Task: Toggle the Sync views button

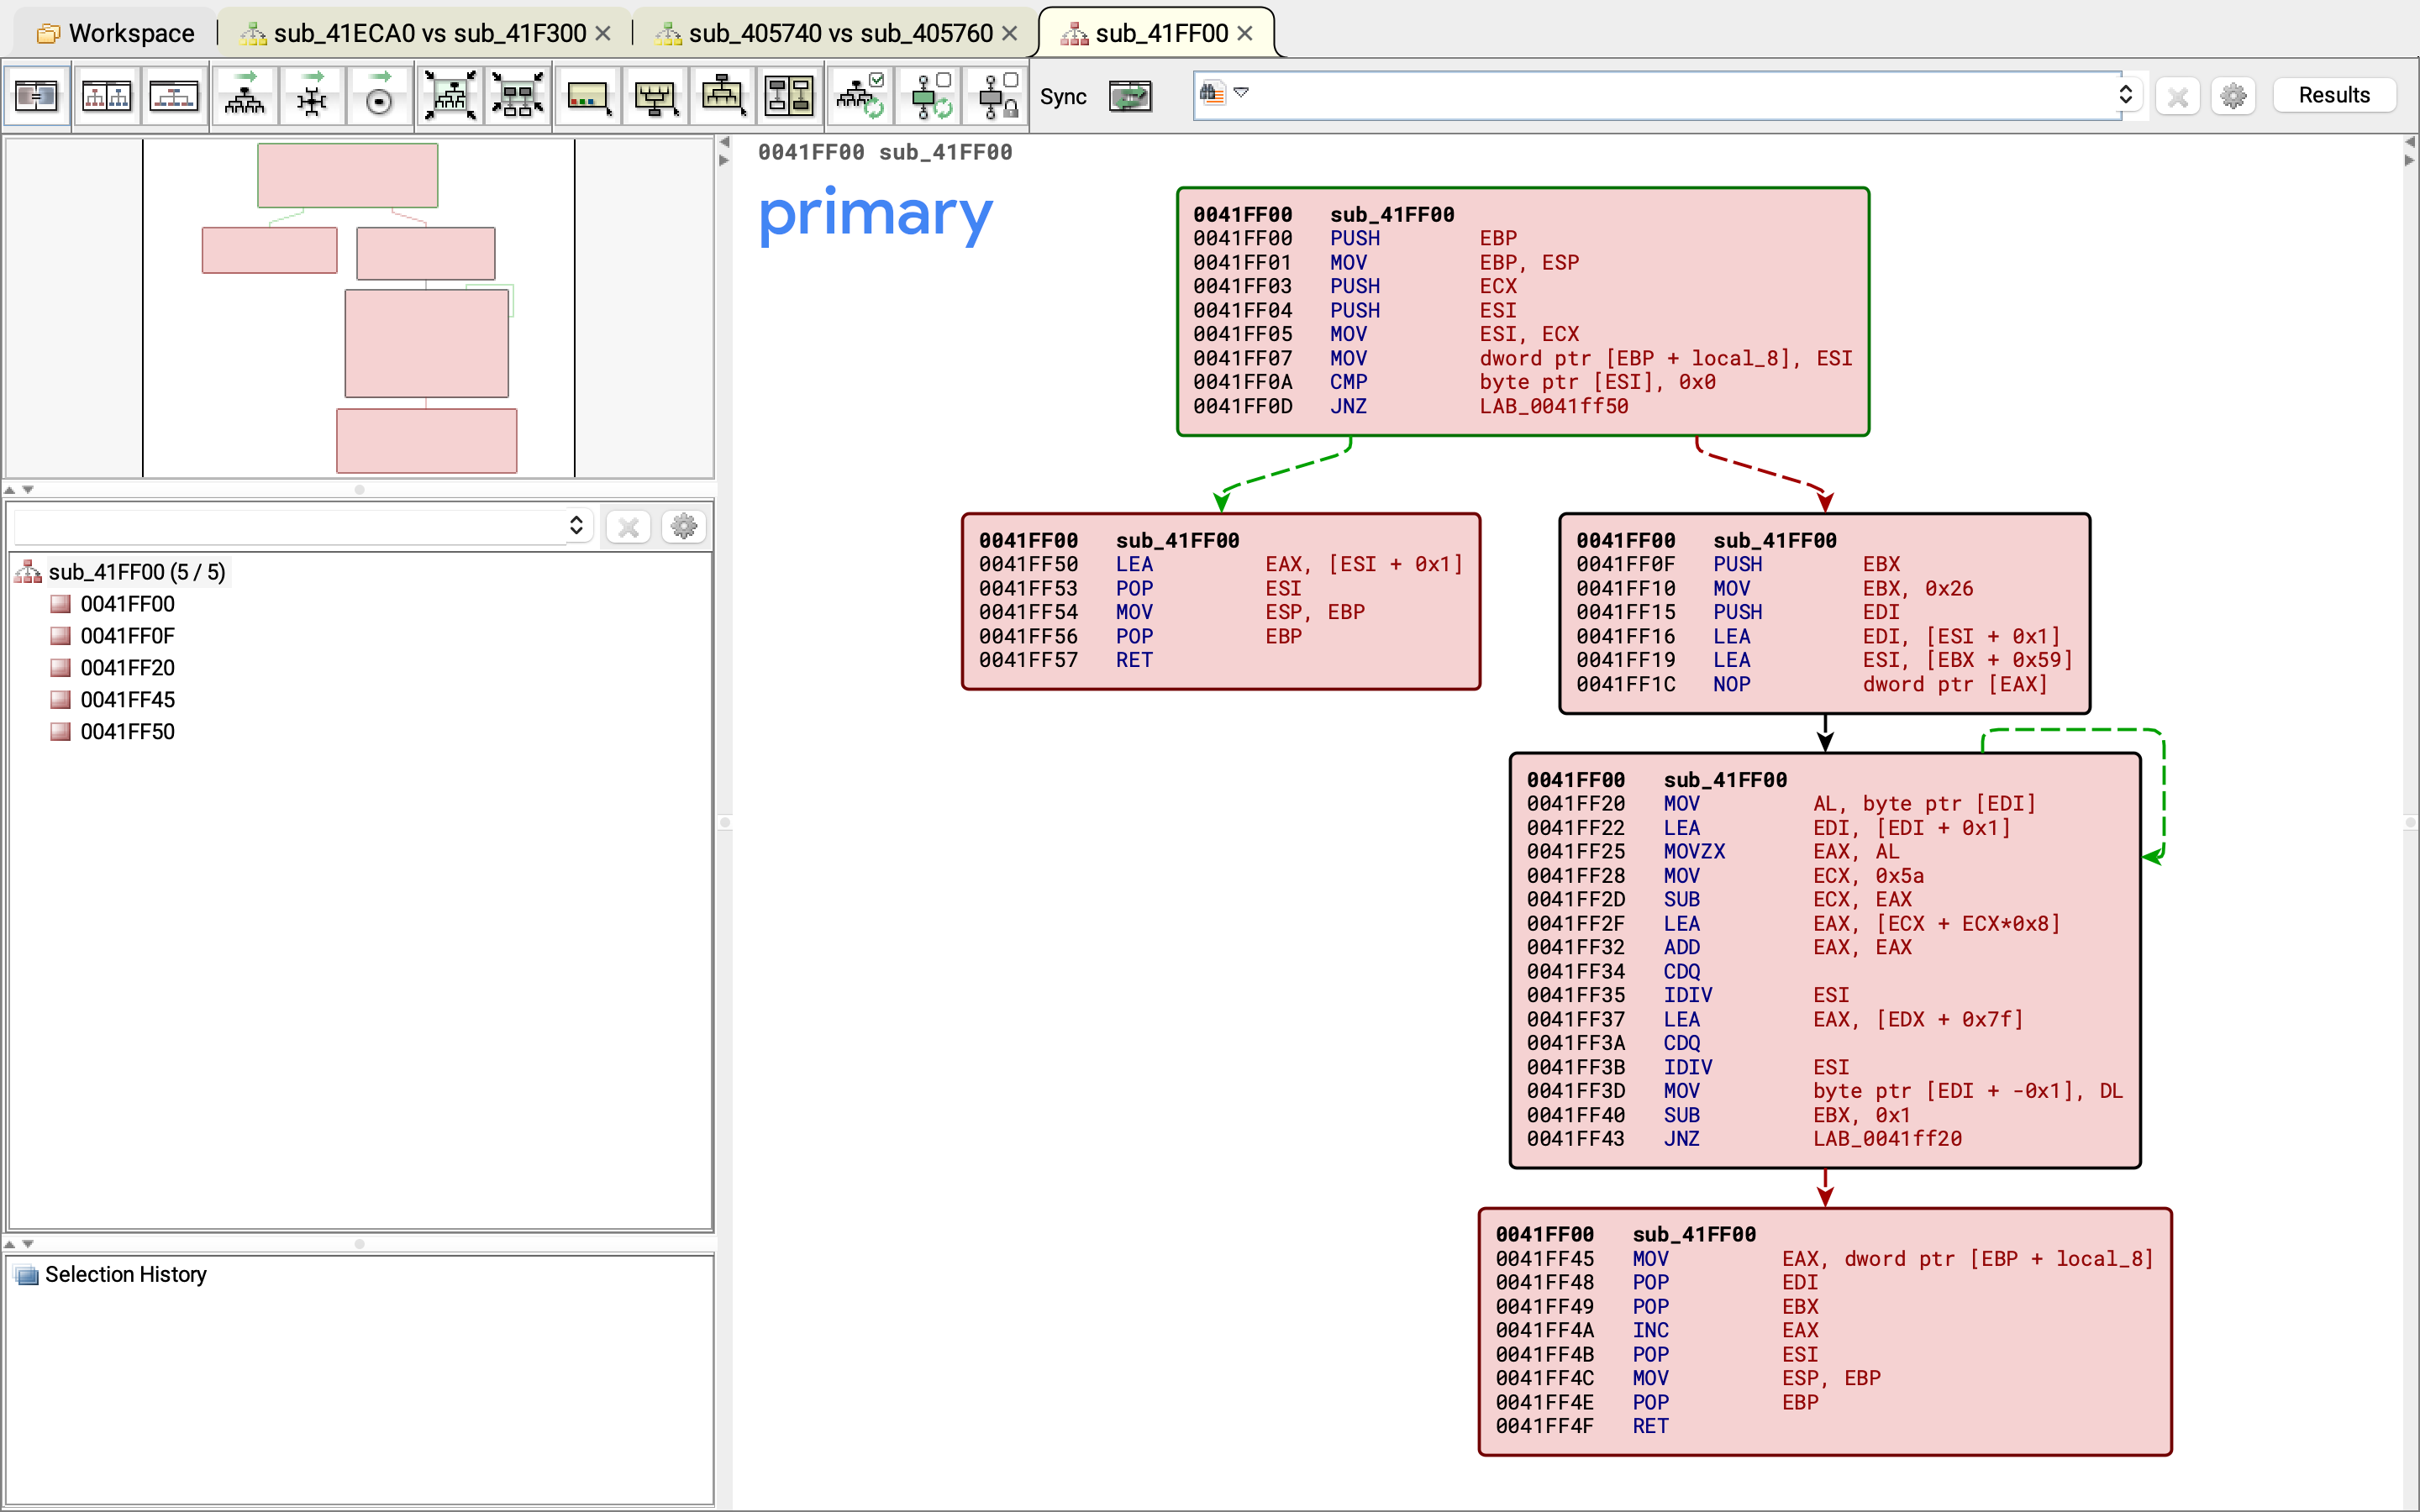Action: click(1131, 96)
